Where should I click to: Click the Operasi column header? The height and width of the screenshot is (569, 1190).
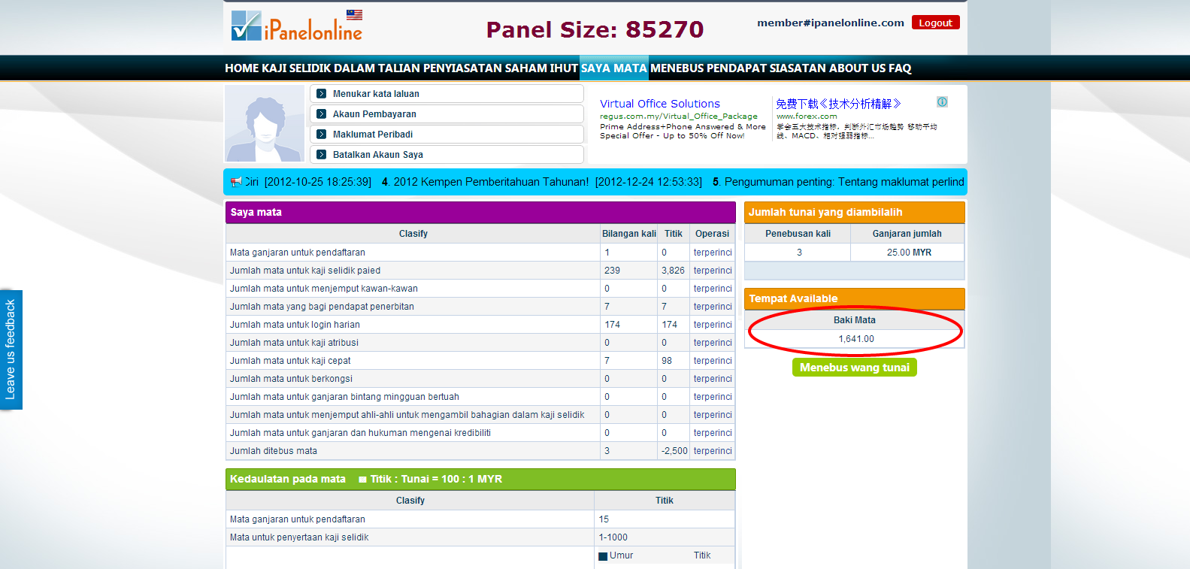712,234
